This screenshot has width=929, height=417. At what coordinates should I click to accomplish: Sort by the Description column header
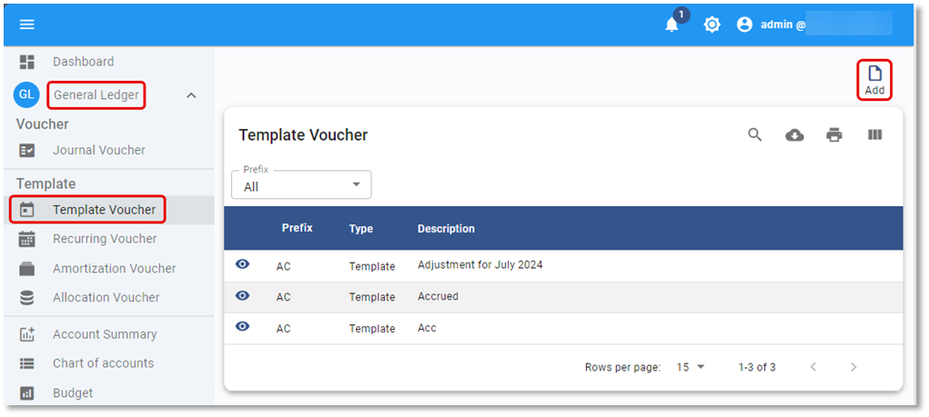pyautogui.click(x=446, y=229)
